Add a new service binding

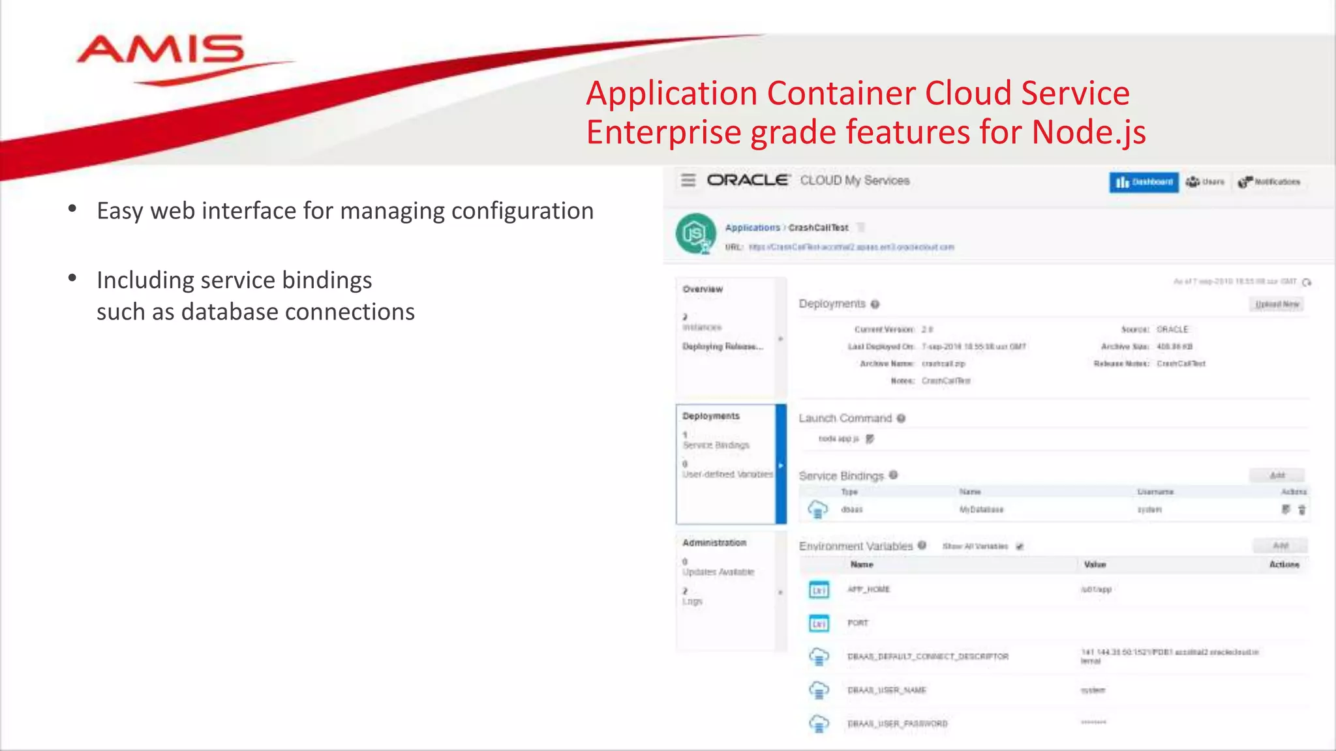click(1277, 475)
